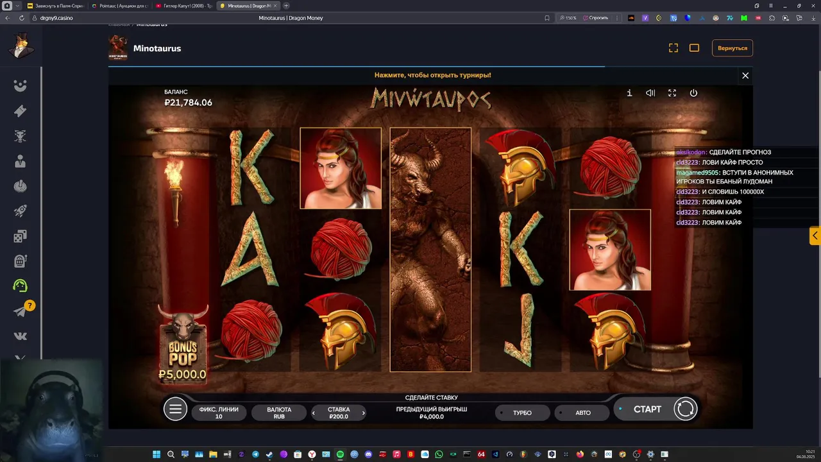Open Windows taskbar search
This screenshot has height=462, width=821.
pyautogui.click(x=171, y=454)
